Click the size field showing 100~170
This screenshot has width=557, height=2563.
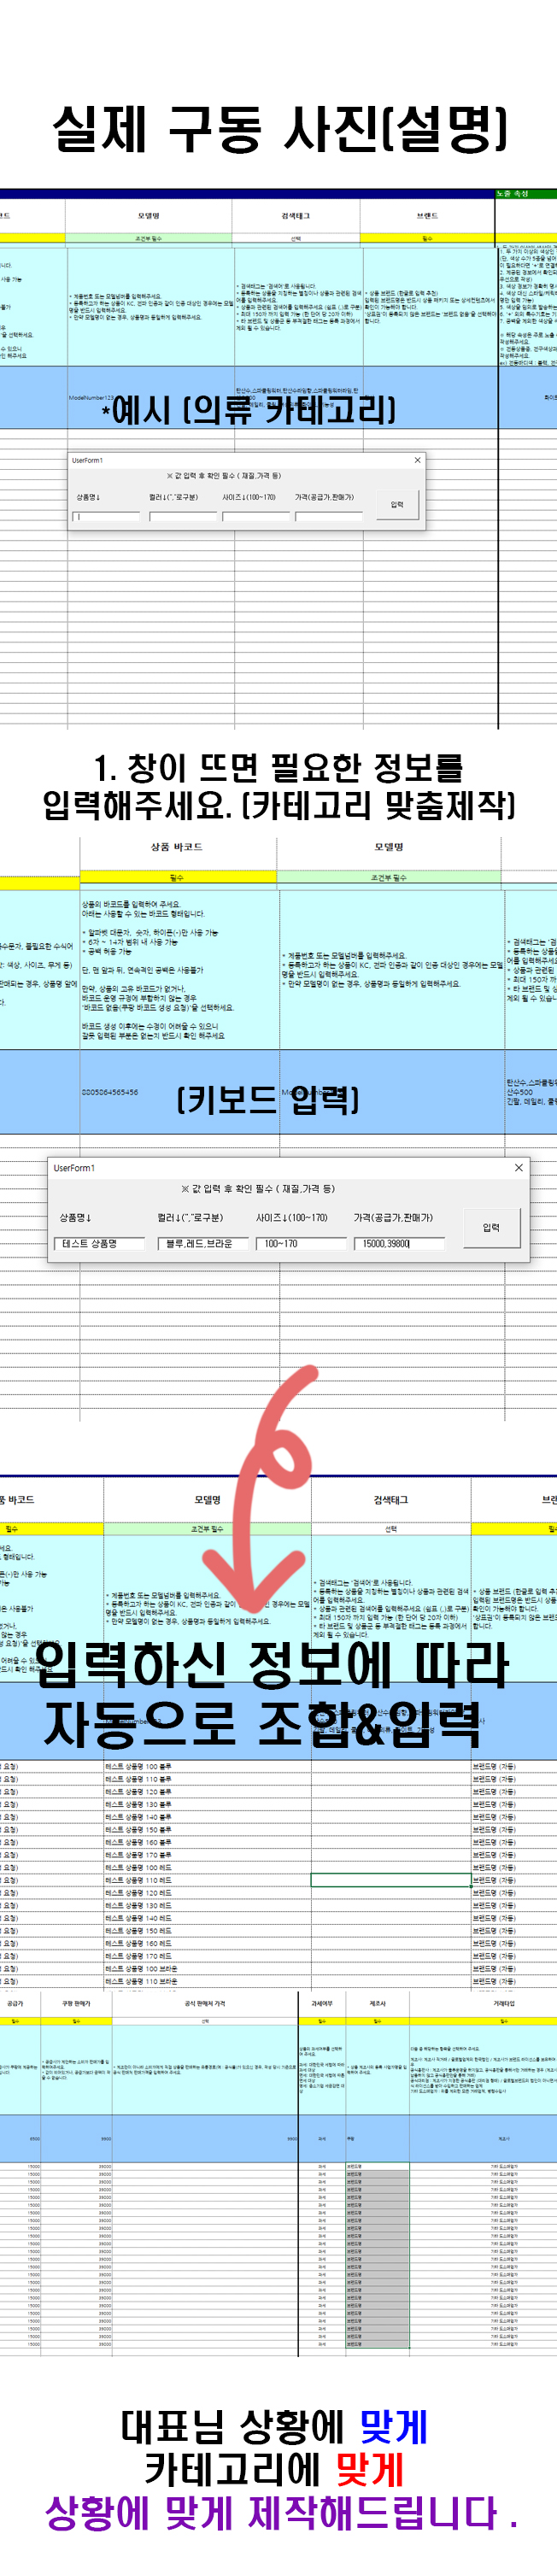click(298, 1243)
